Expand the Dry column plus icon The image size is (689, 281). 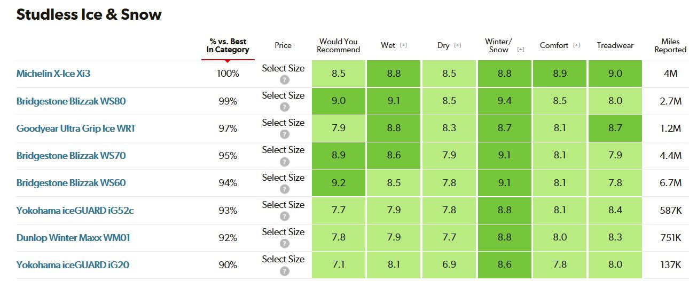[x=458, y=45]
